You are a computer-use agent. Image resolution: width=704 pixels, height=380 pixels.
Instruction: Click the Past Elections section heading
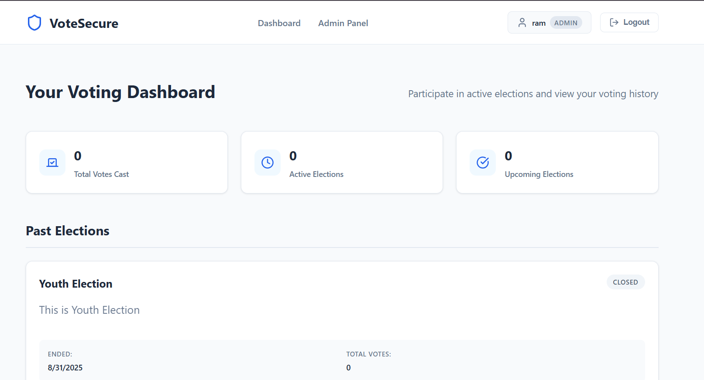coord(67,231)
